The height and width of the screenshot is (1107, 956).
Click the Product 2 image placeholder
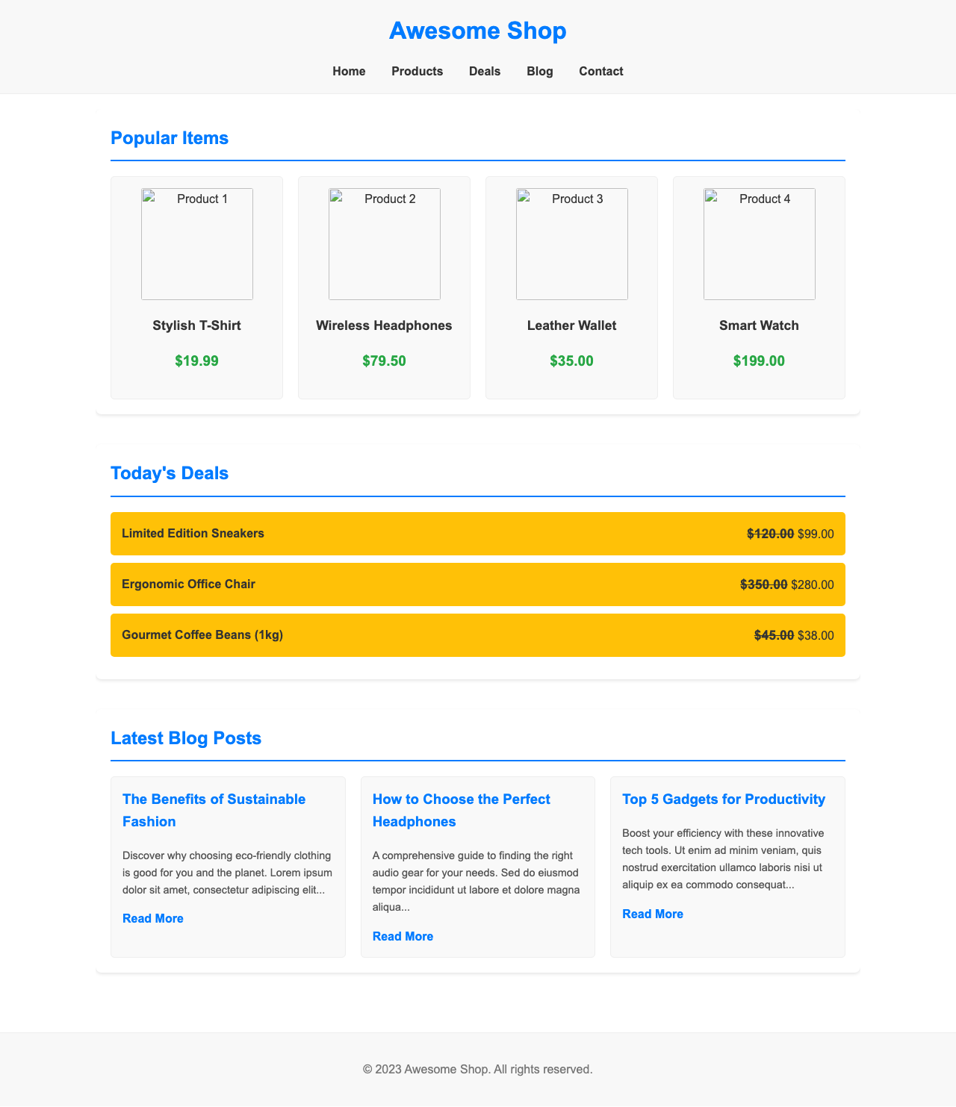tap(384, 244)
